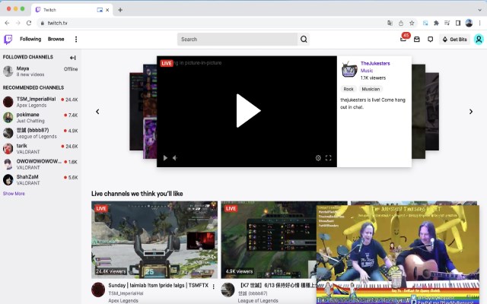Show previous stream in carousel
The width and height of the screenshot is (487, 304).
coord(97,112)
